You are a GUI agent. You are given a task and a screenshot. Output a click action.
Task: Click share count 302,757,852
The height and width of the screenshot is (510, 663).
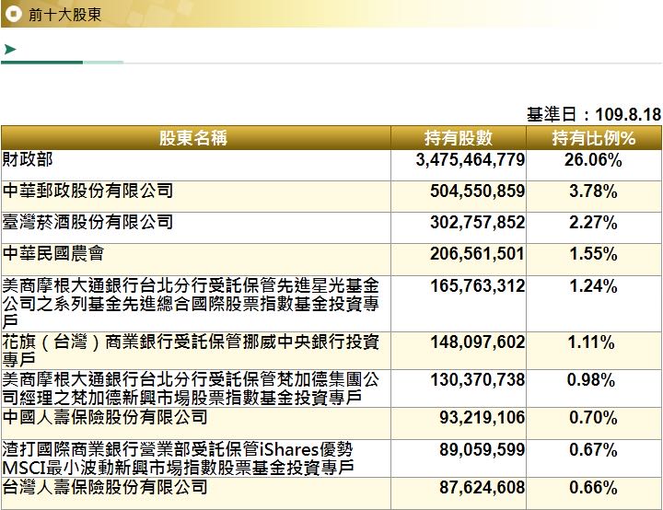click(477, 223)
